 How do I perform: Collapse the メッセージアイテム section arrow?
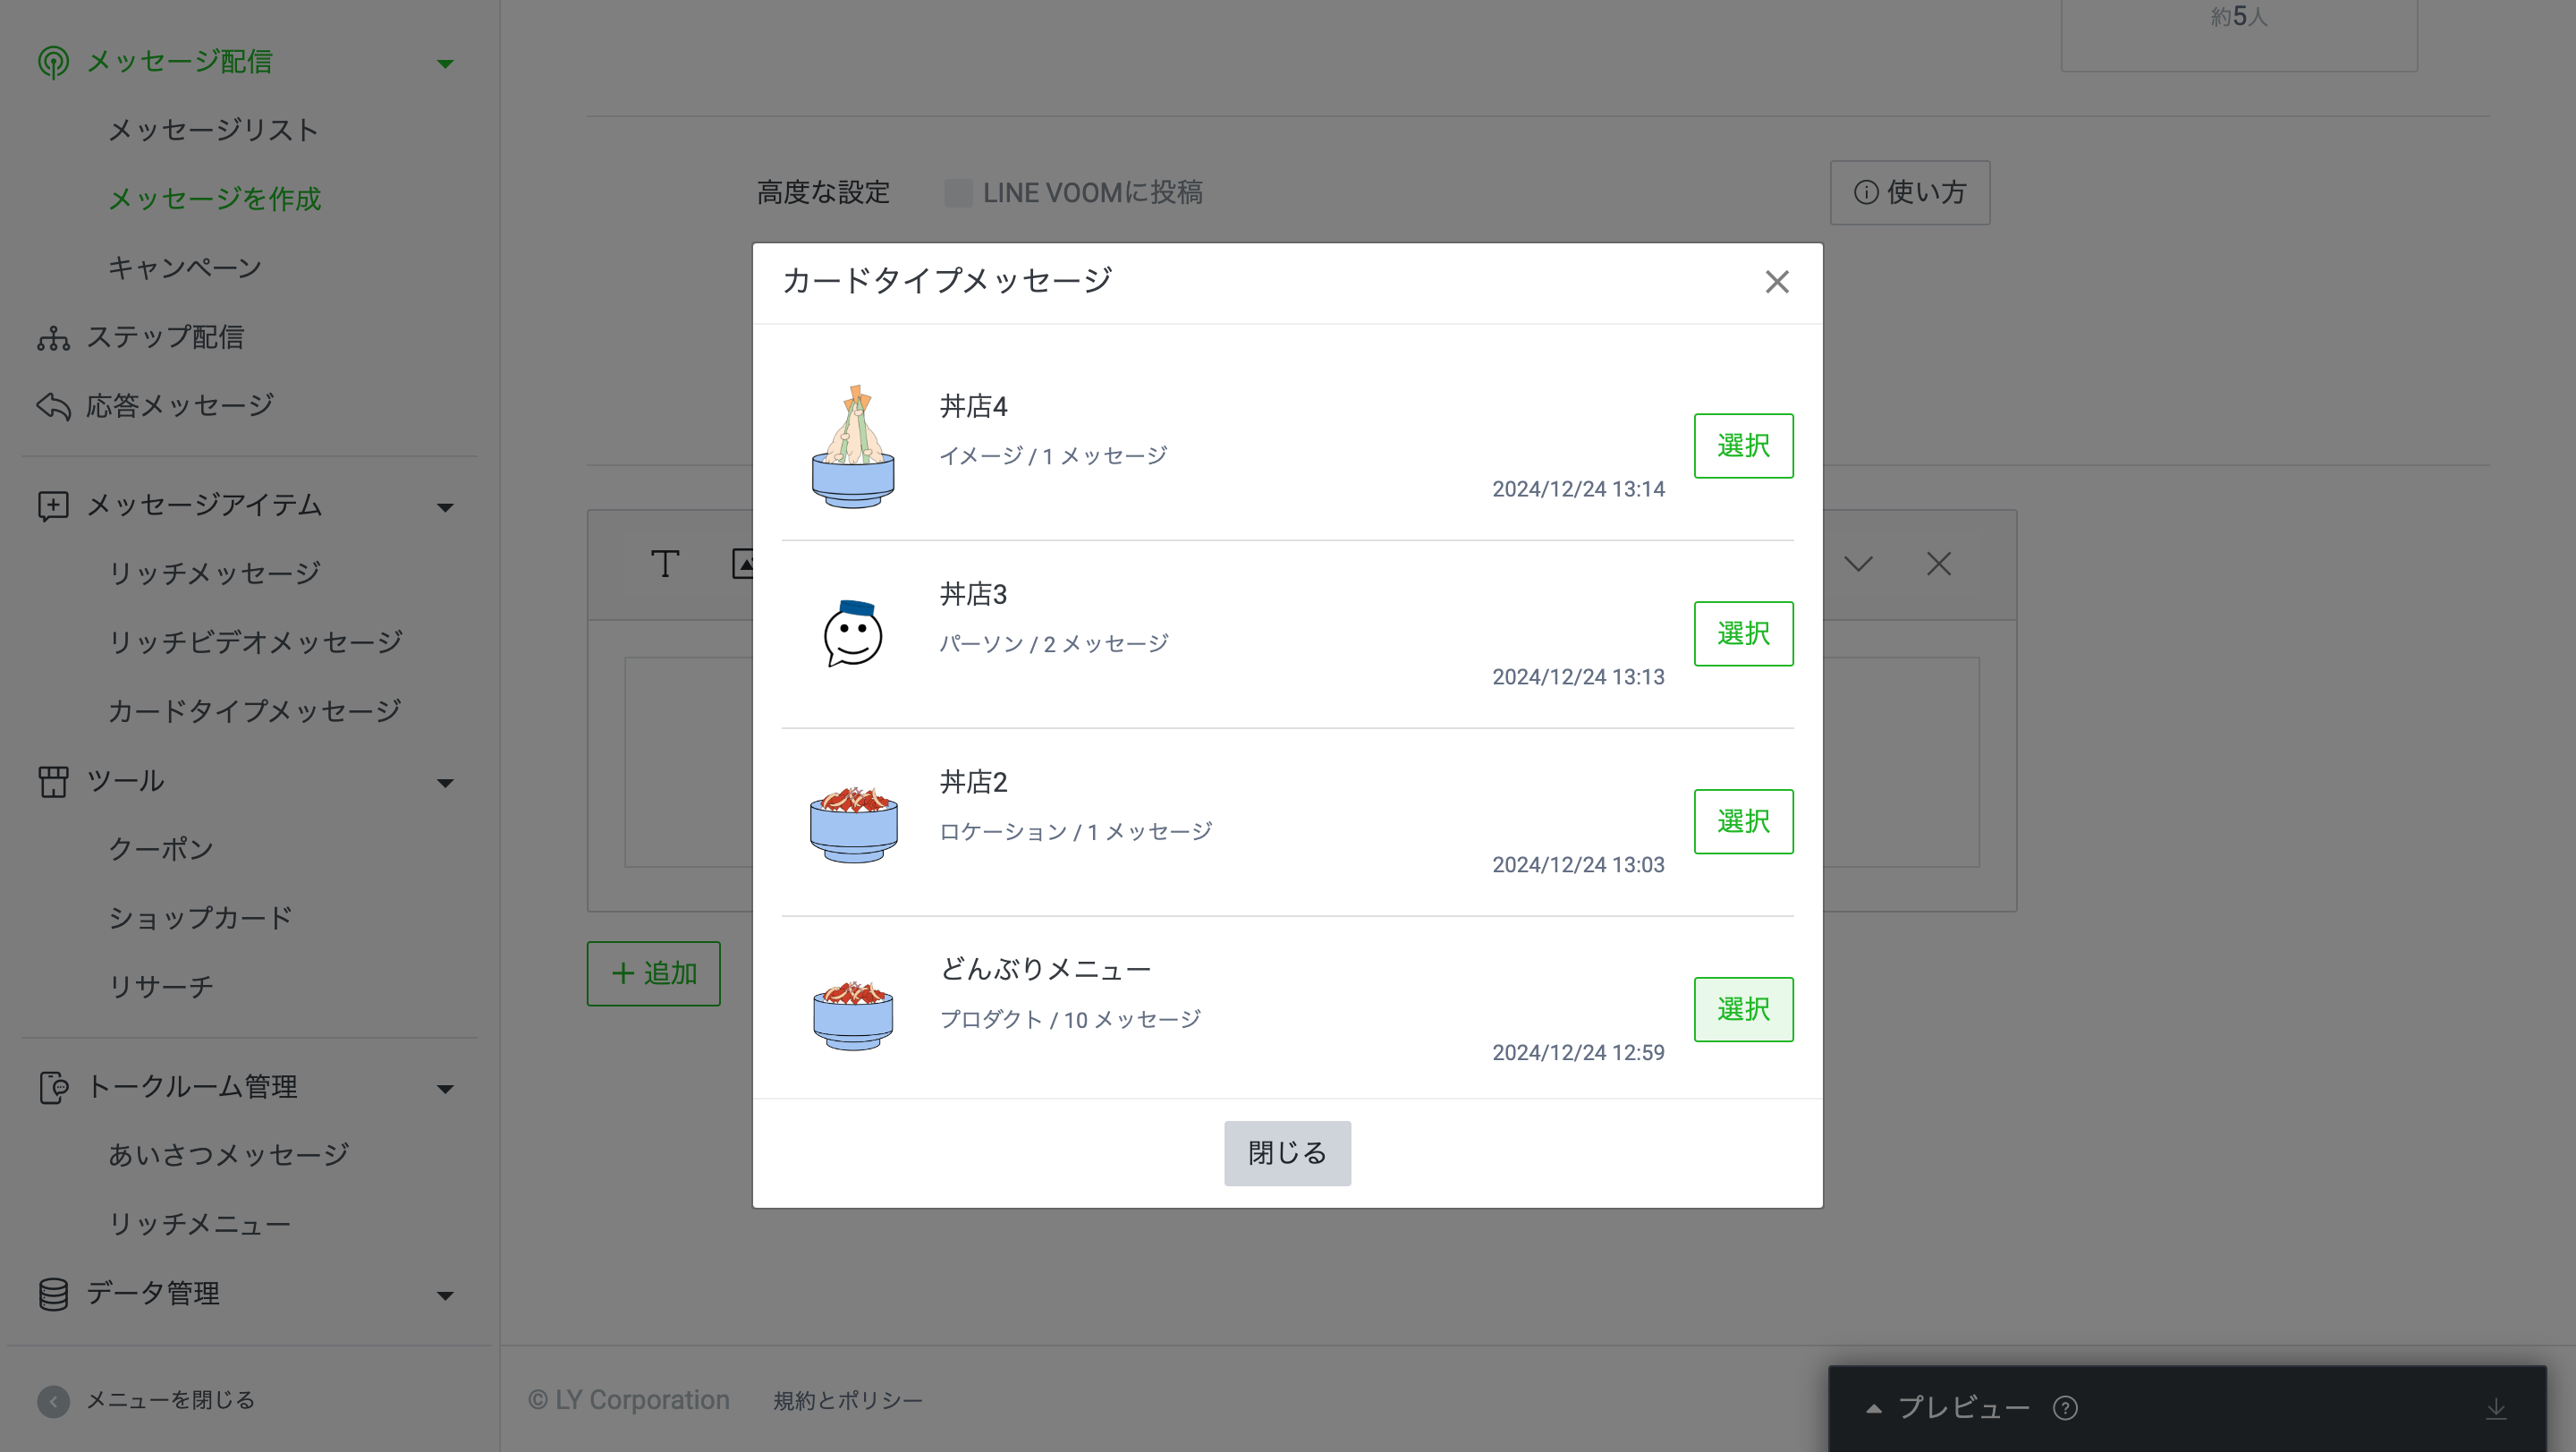click(x=445, y=507)
